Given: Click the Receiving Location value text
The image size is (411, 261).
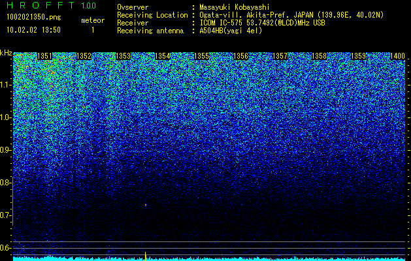Looking at the screenshot, I should [x=291, y=15].
